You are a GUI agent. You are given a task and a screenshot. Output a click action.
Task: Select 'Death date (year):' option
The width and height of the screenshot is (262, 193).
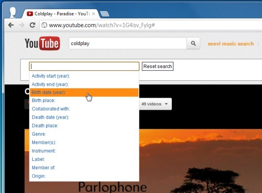(84, 117)
